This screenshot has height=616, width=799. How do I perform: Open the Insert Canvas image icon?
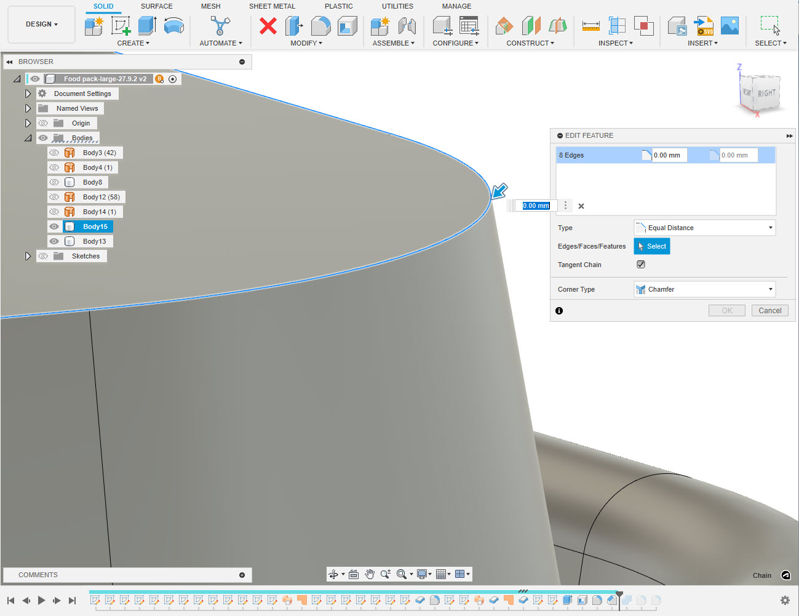point(729,26)
